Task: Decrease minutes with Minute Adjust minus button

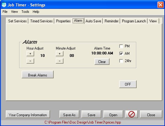Action: pos(59,61)
